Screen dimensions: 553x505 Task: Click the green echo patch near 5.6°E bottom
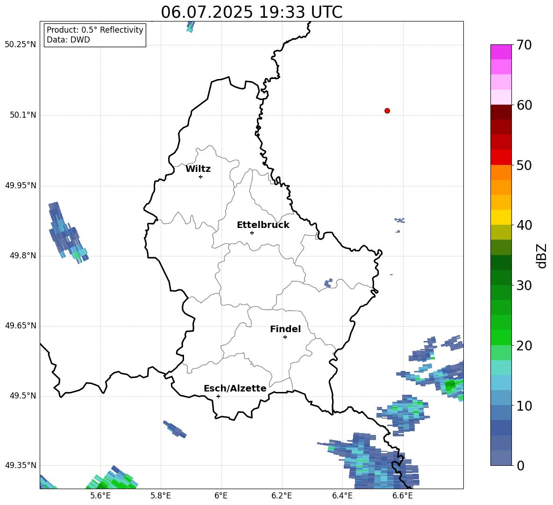pyautogui.click(x=112, y=478)
